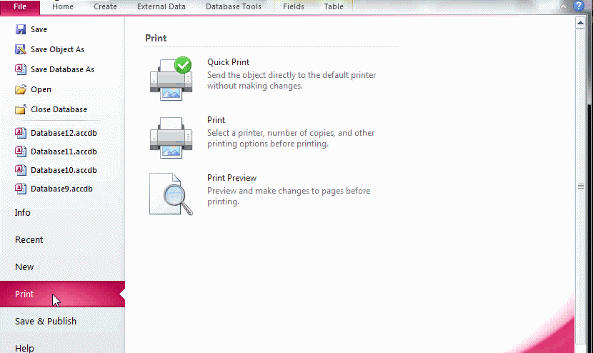Image resolution: width=593 pixels, height=353 pixels.
Task: Select the highlighted Print menu item
Action: 62,294
